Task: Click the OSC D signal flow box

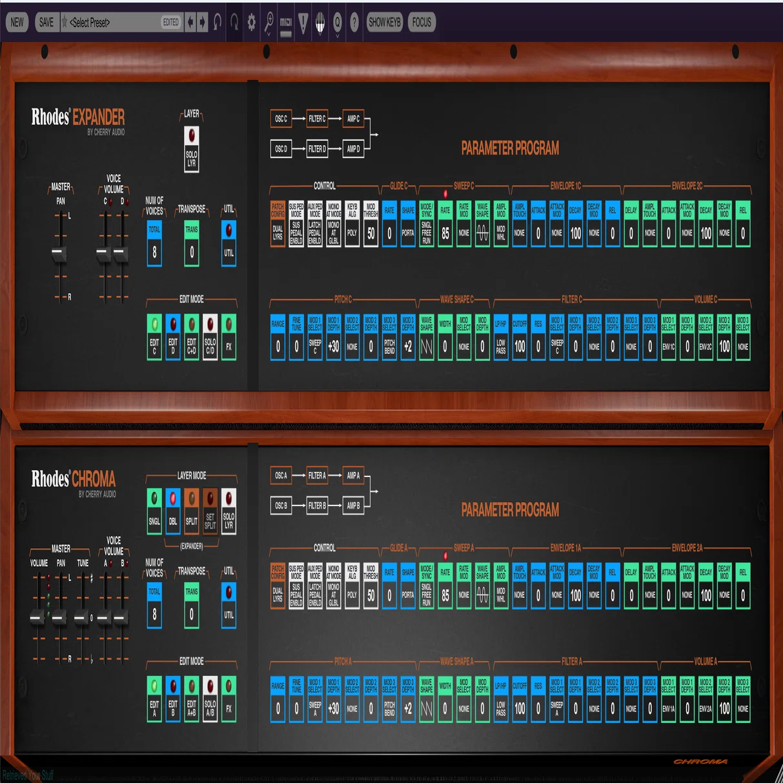Action: tap(281, 148)
